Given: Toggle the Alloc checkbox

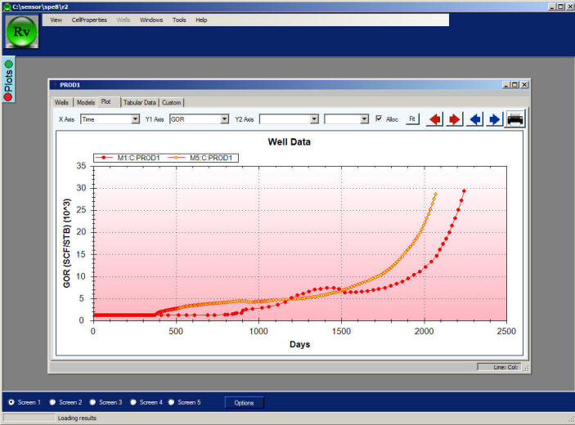Looking at the screenshot, I should click(379, 119).
